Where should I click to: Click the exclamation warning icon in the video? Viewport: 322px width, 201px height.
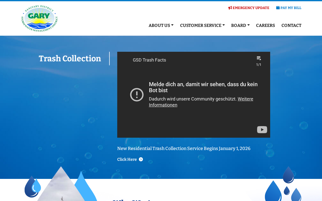137,95
